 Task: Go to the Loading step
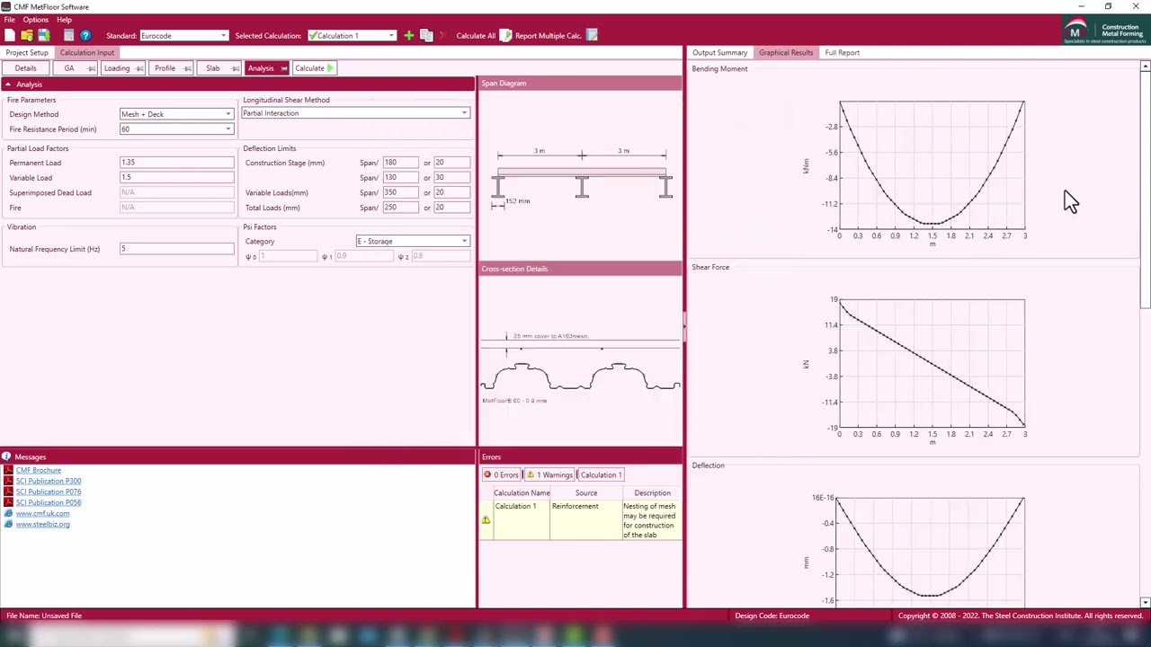122,68
